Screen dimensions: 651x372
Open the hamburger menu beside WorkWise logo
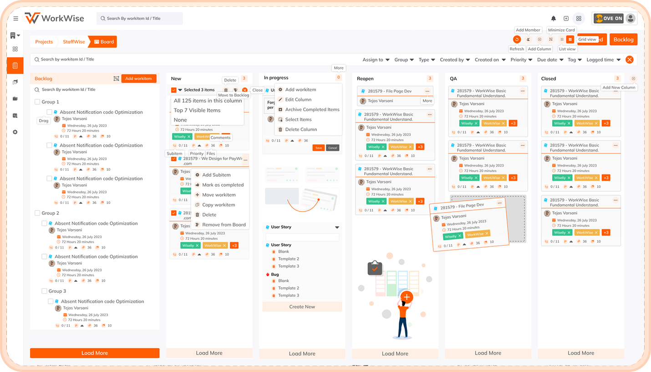pyautogui.click(x=16, y=19)
